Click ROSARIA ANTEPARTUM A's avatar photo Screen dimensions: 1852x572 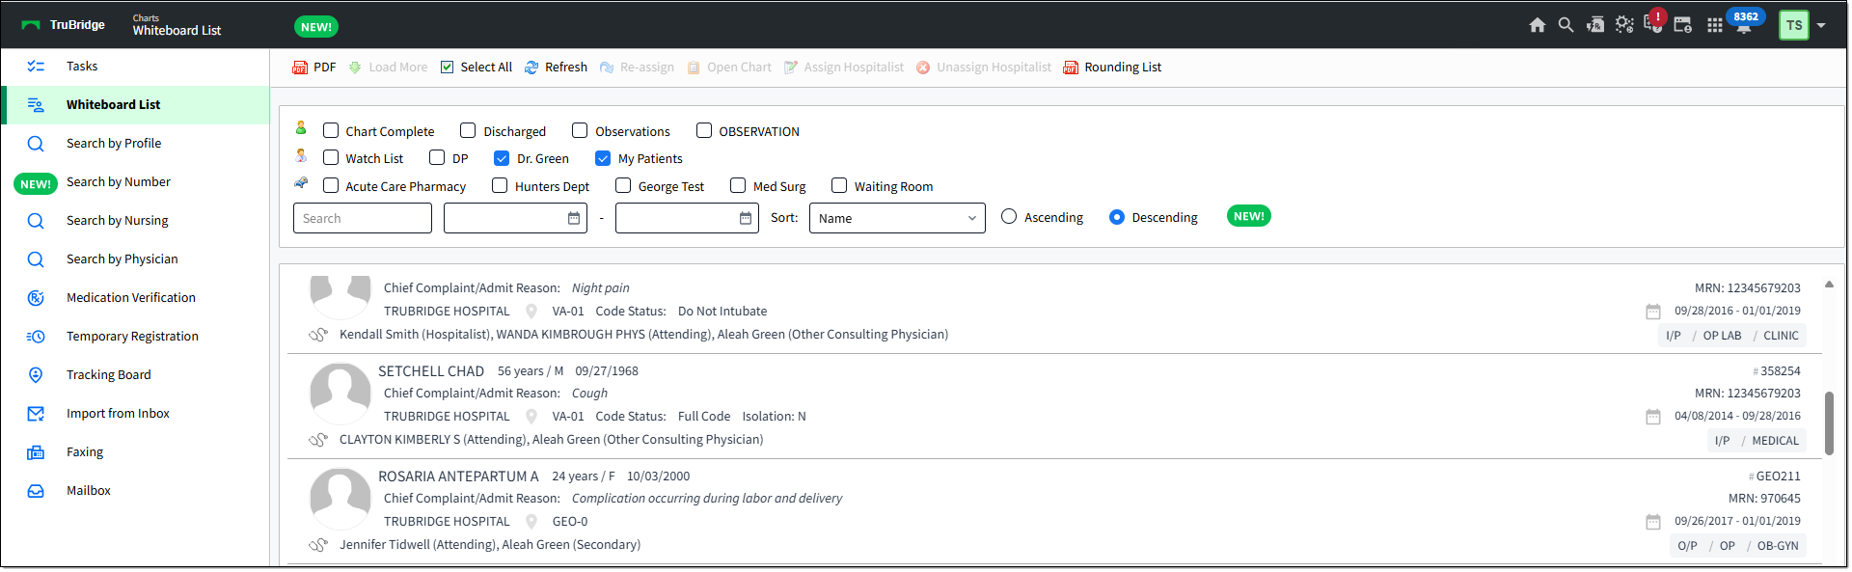(340, 499)
